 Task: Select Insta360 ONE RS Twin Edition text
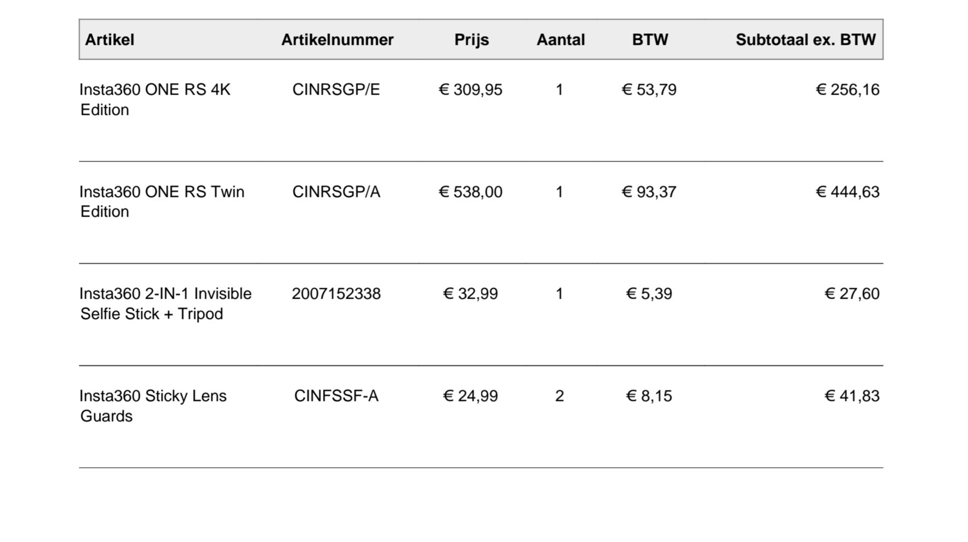point(162,202)
